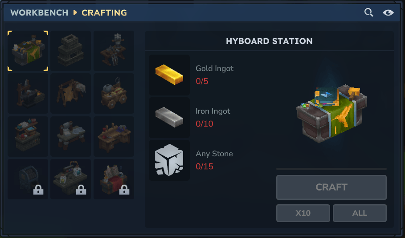Craft all with the ALL button

(360, 213)
